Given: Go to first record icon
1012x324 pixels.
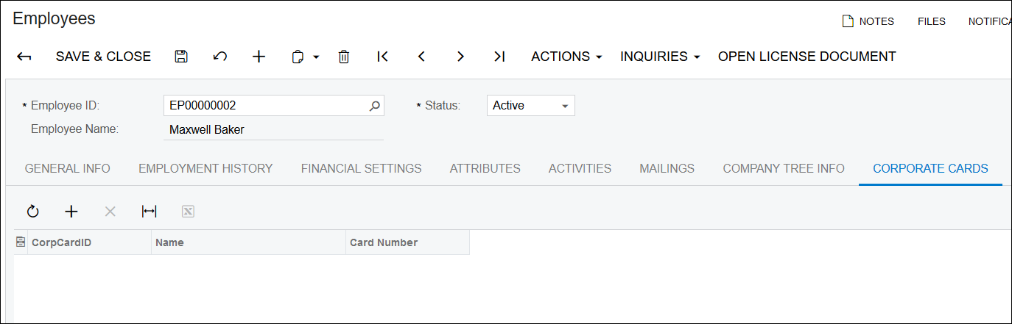Looking at the screenshot, I should coord(382,57).
